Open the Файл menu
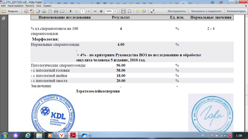This screenshot has width=248, height=139. [x=3, y=6]
